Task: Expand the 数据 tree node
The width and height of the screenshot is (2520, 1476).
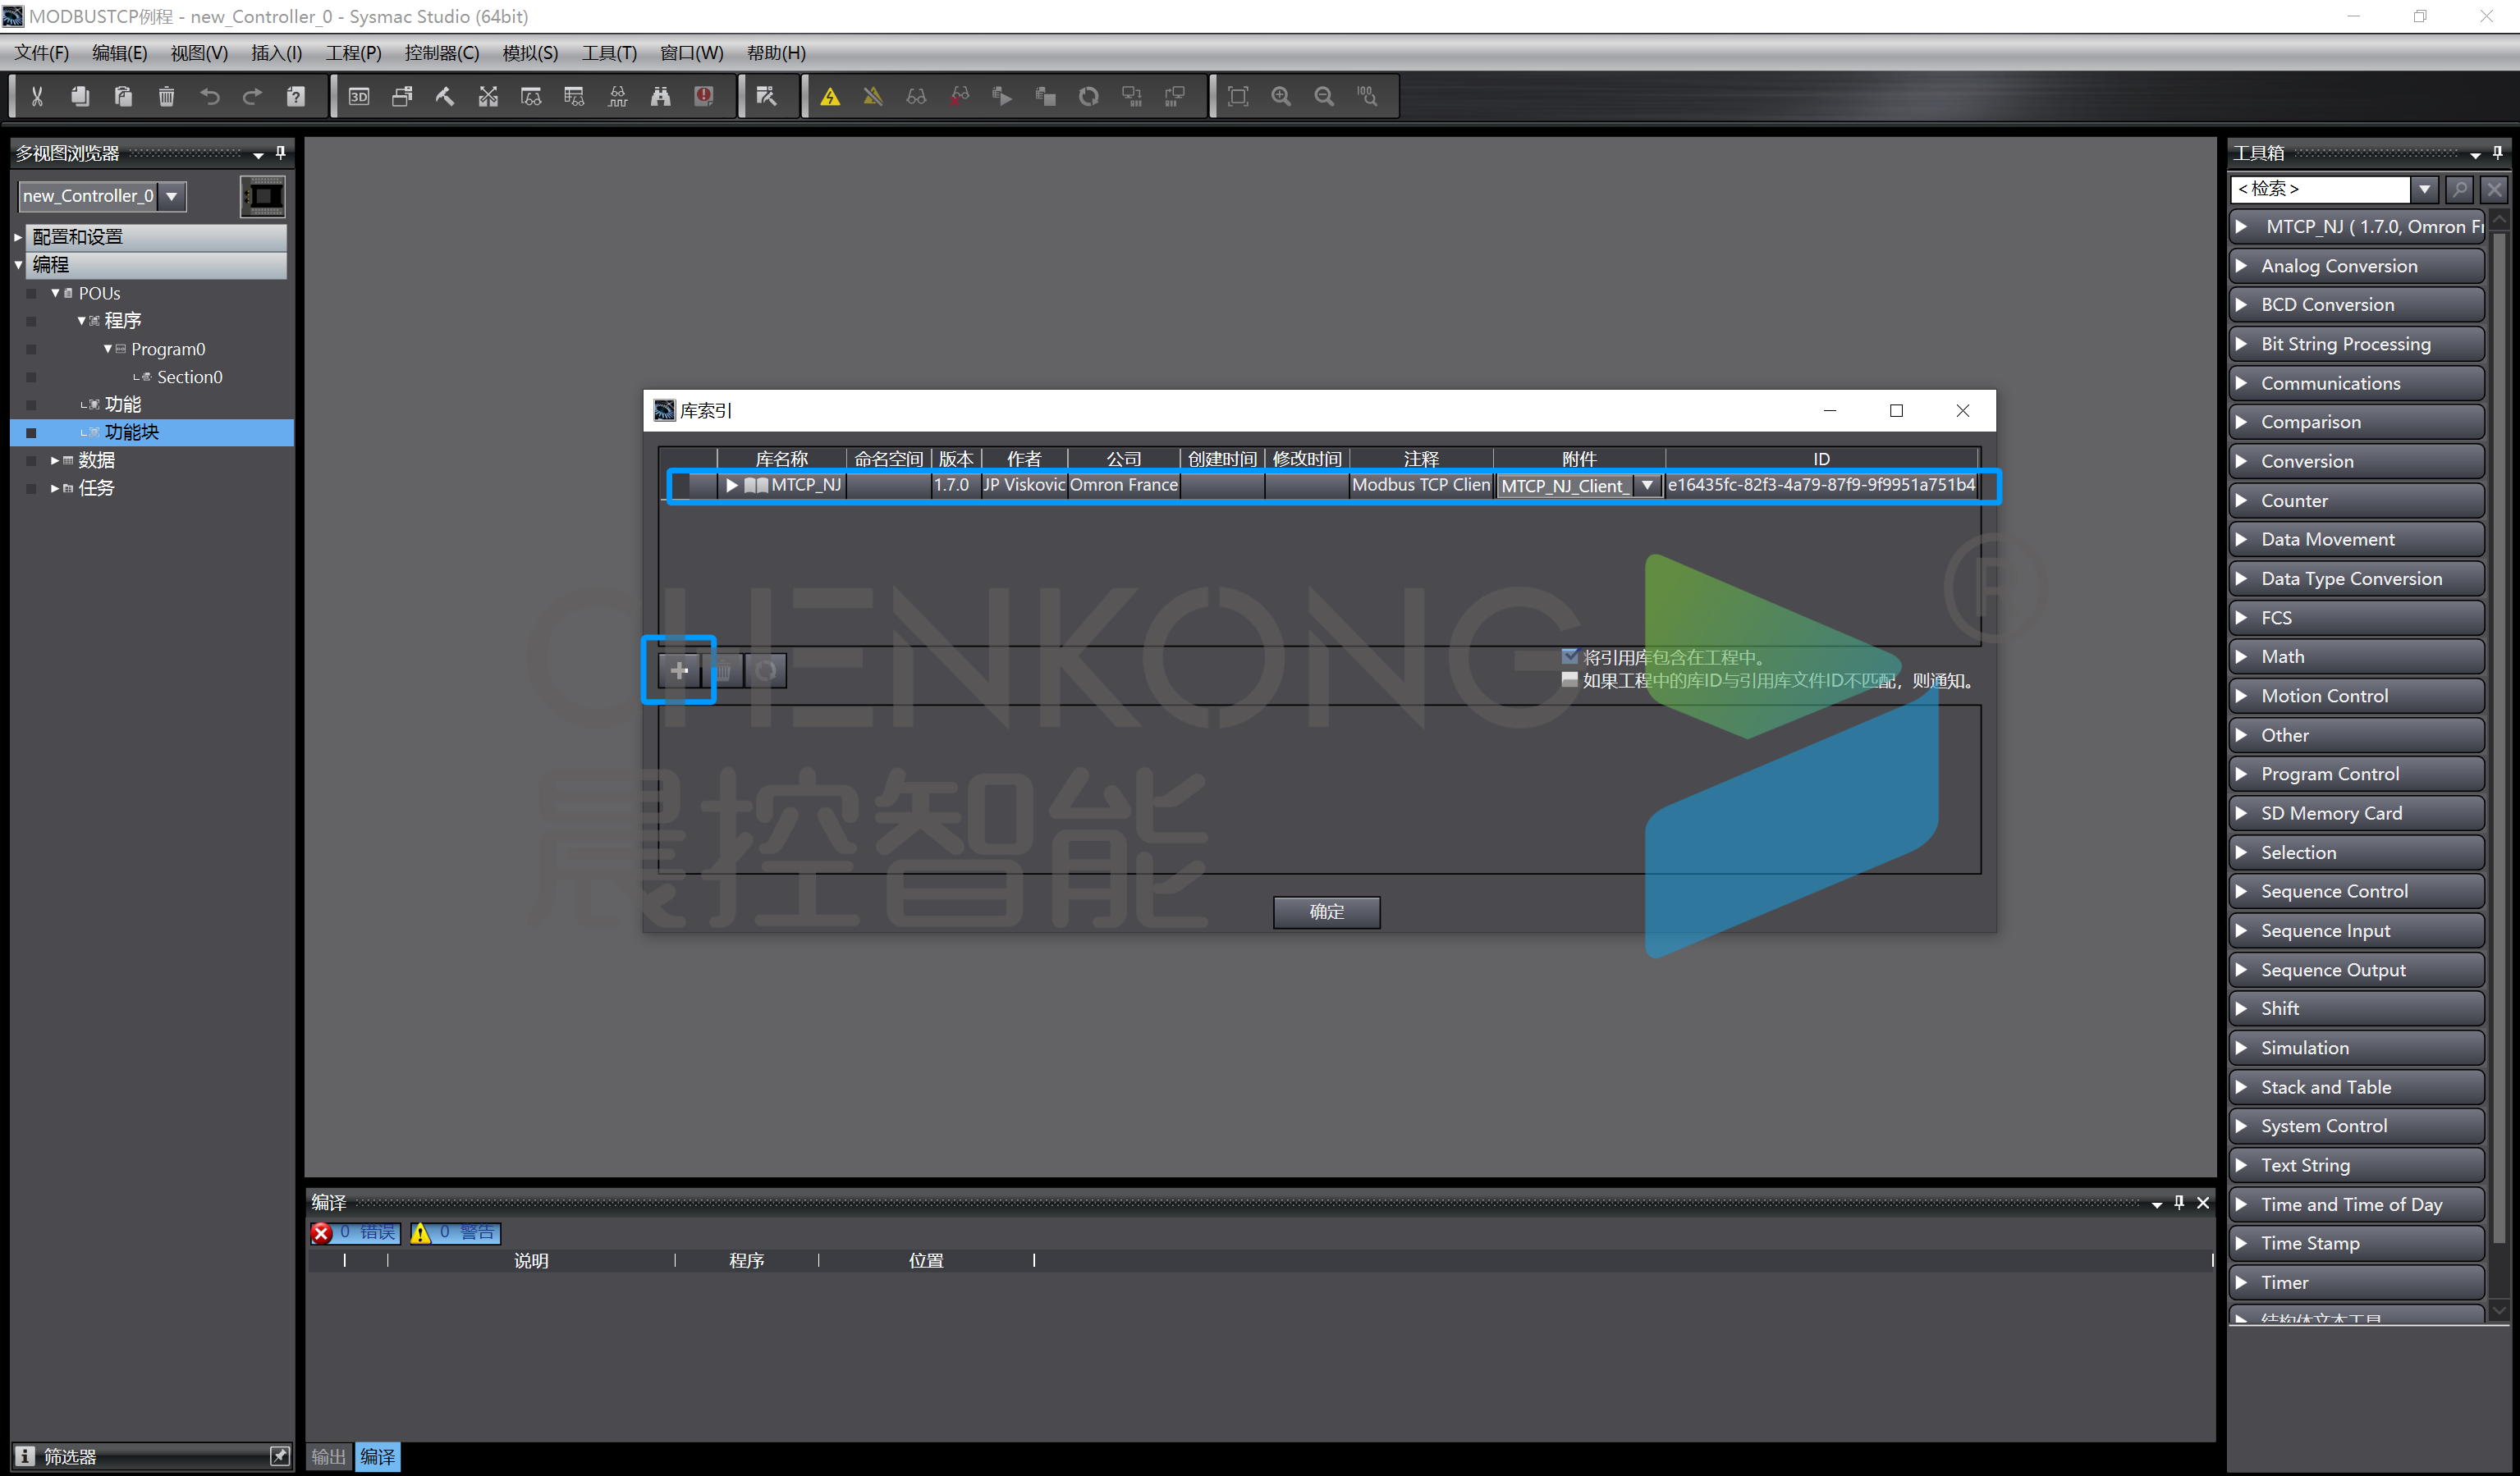Action: 55,461
